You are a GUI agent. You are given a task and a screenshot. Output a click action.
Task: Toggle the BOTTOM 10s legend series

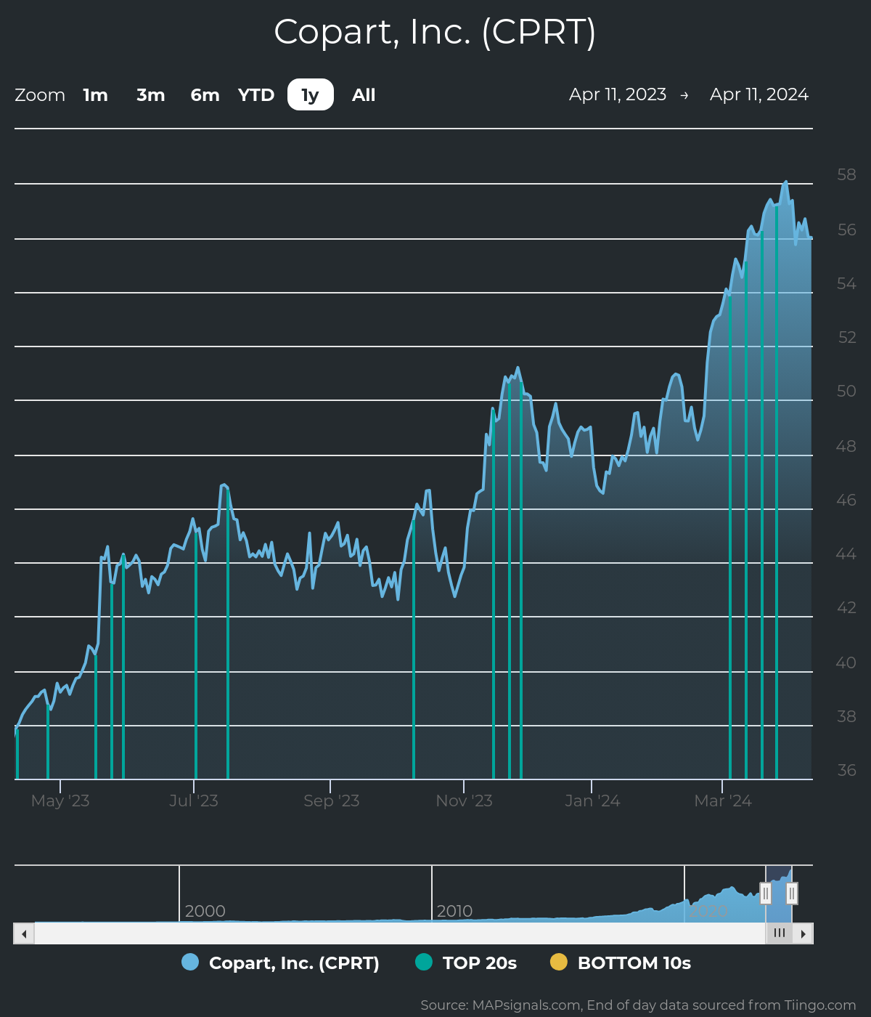(634, 963)
